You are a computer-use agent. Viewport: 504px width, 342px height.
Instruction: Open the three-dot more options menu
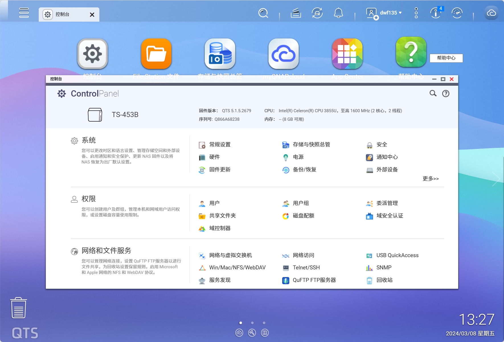click(416, 13)
